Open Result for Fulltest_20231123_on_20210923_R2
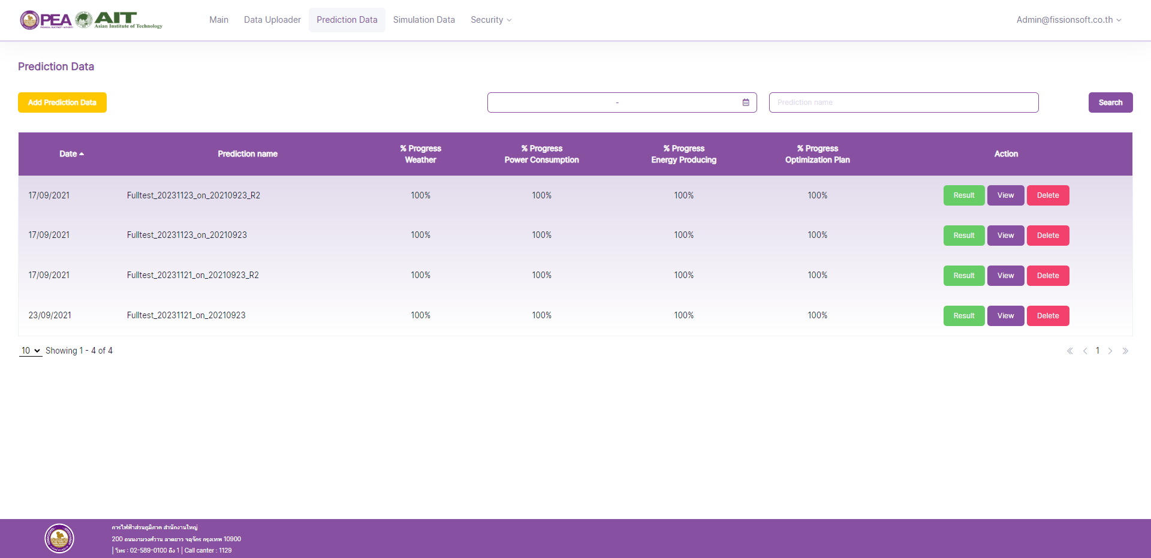 (964, 195)
